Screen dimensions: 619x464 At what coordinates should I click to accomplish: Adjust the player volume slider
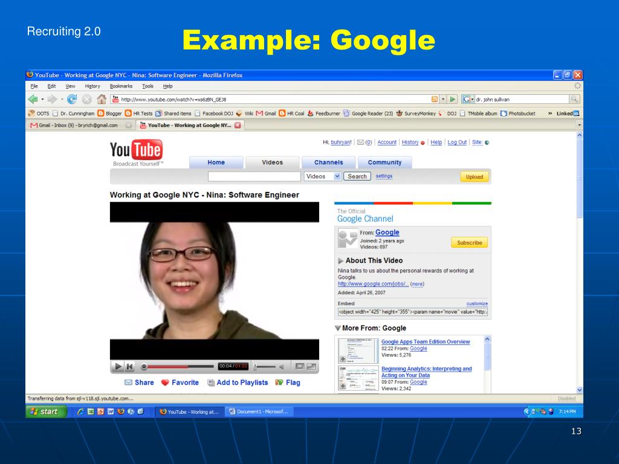click(x=265, y=367)
